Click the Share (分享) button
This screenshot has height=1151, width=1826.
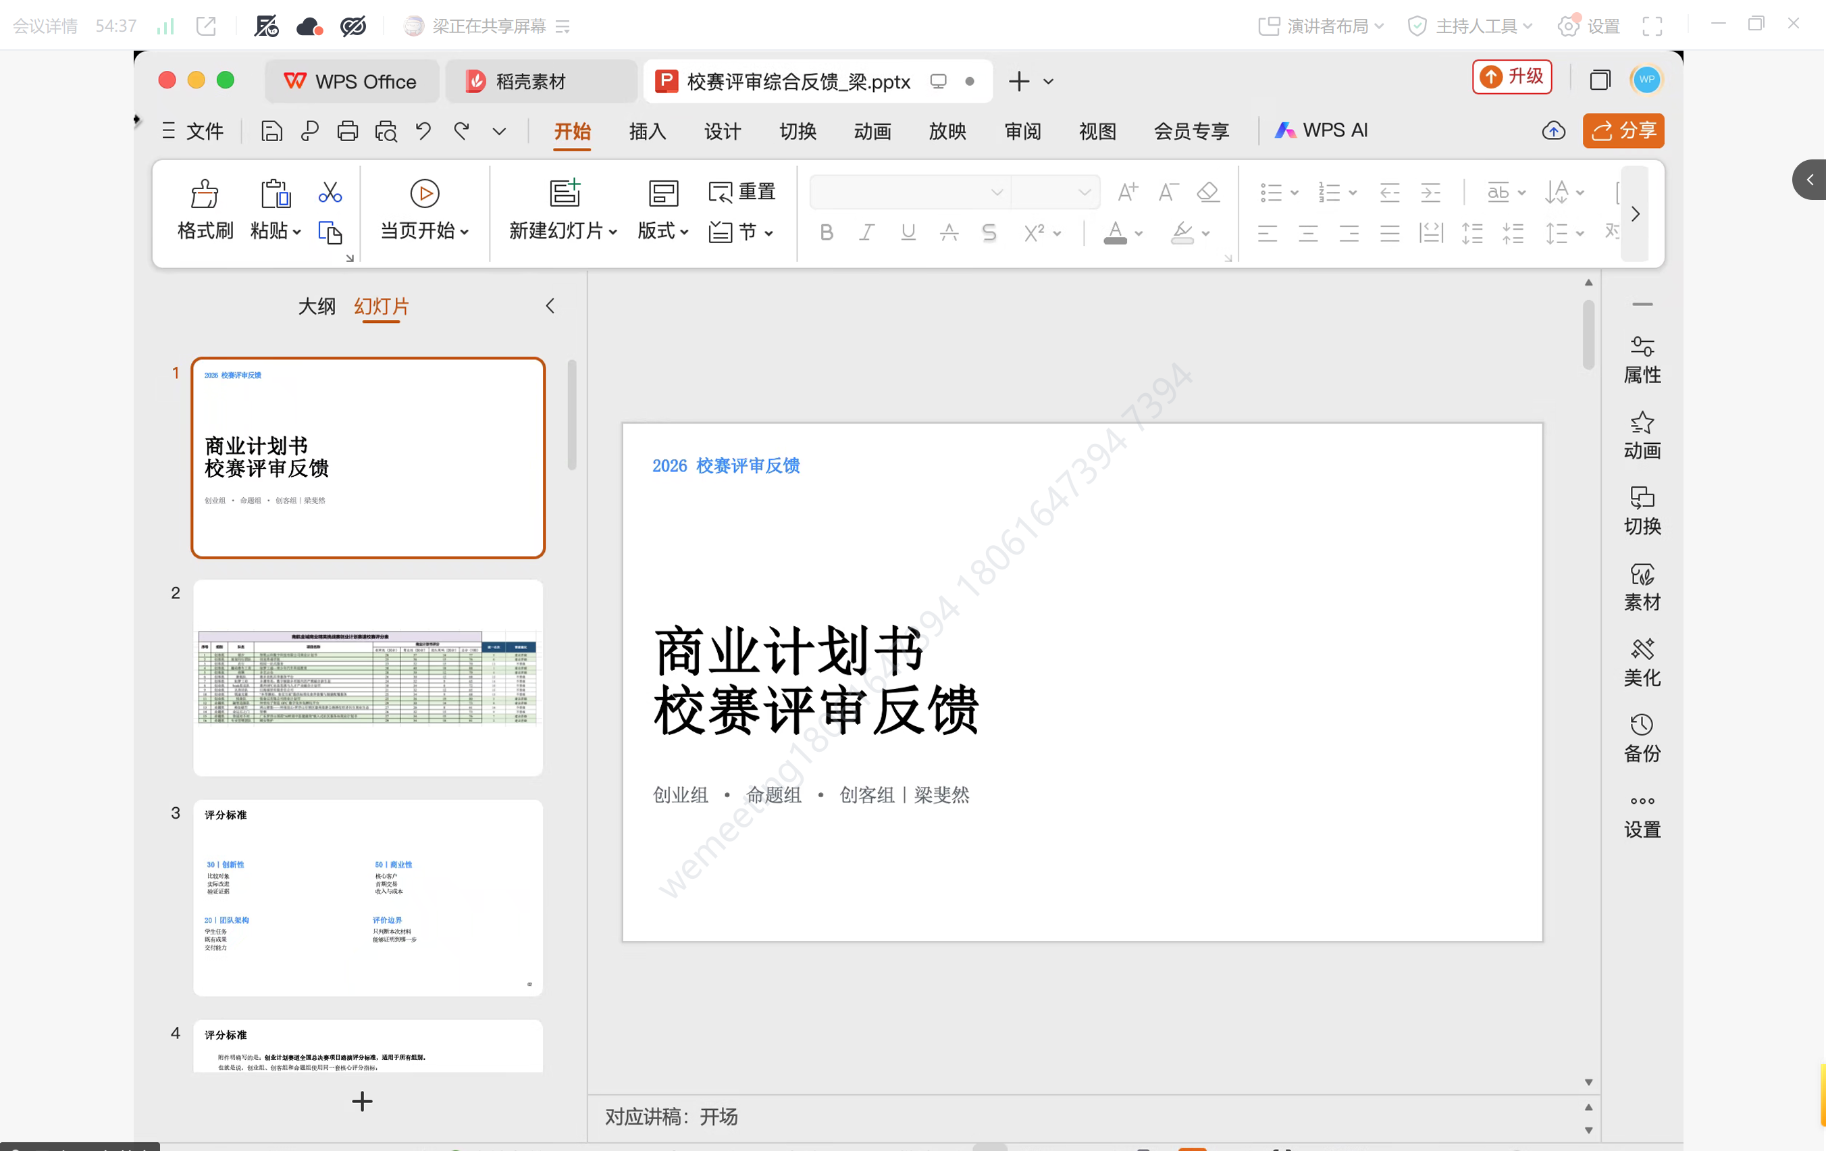[1623, 130]
